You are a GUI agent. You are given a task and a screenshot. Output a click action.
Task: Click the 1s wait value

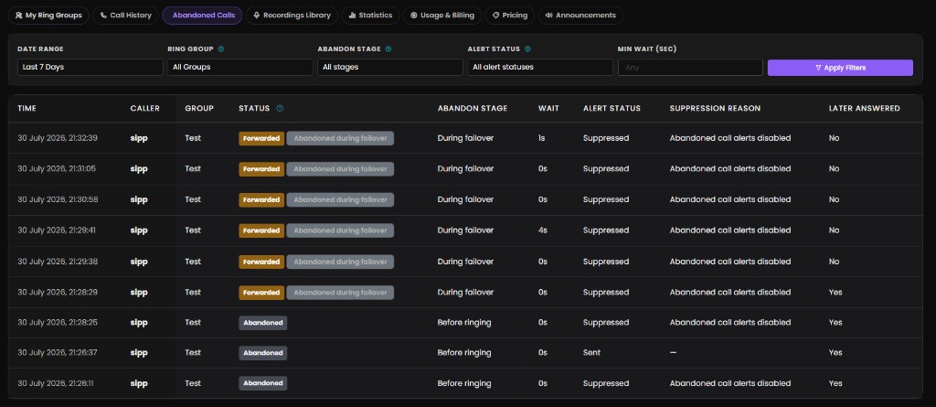[x=541, y=138]
